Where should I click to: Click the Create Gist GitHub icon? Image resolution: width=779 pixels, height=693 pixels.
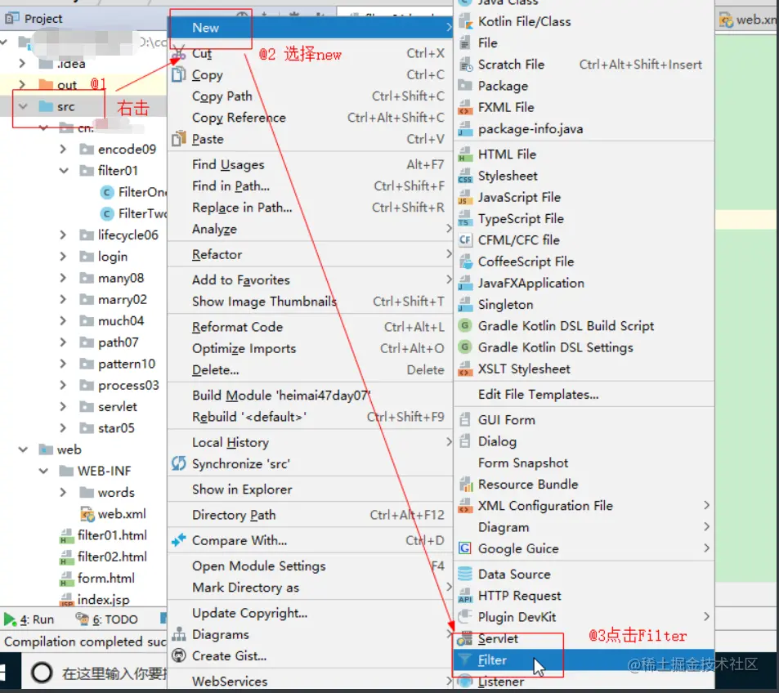pos(179,655)
